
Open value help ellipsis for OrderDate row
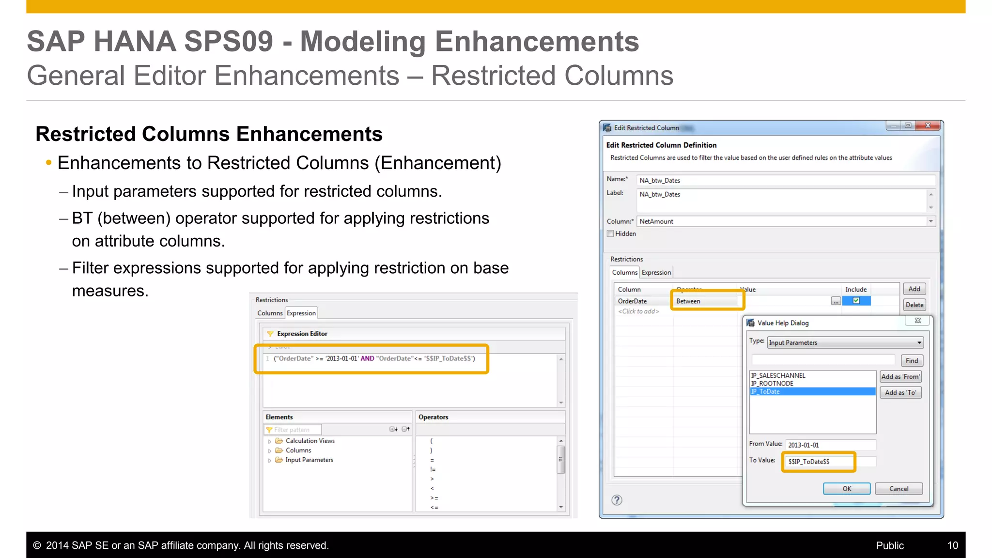pos(836,301)
